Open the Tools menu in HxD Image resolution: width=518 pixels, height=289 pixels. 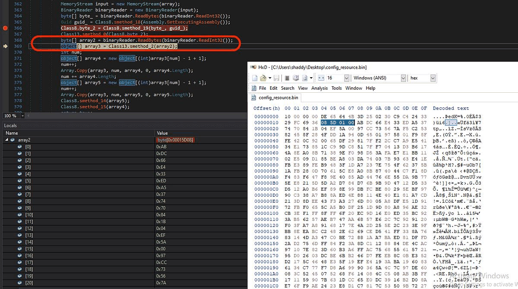tap(337, 88)
